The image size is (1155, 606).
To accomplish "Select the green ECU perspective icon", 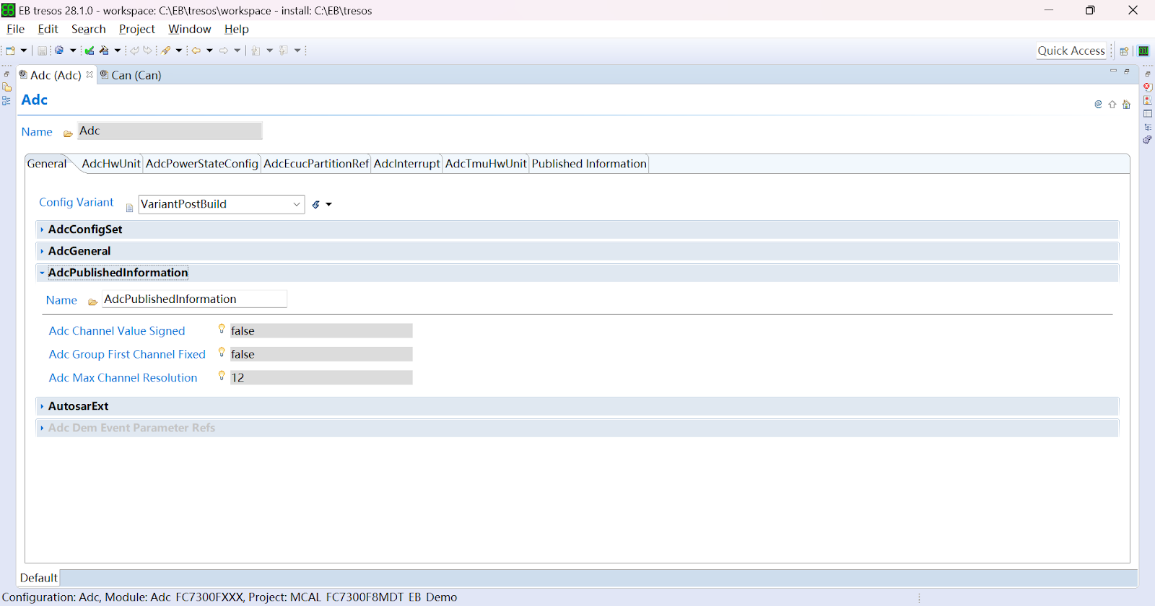I will [1143, 51].
